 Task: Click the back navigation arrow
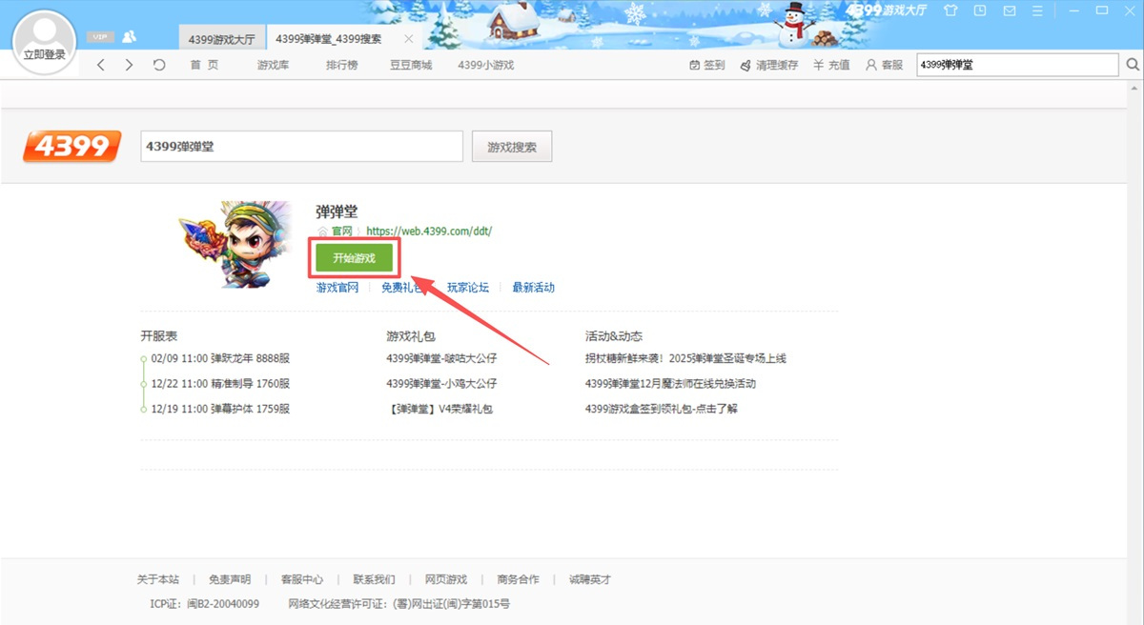click(101, 65)
